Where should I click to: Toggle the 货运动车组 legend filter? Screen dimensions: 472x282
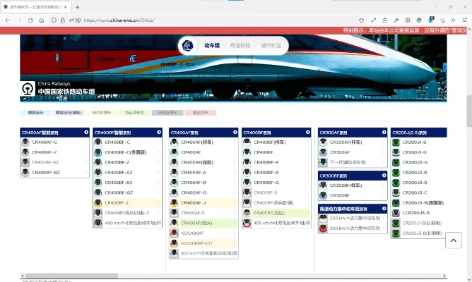click(x=135, y=112)
